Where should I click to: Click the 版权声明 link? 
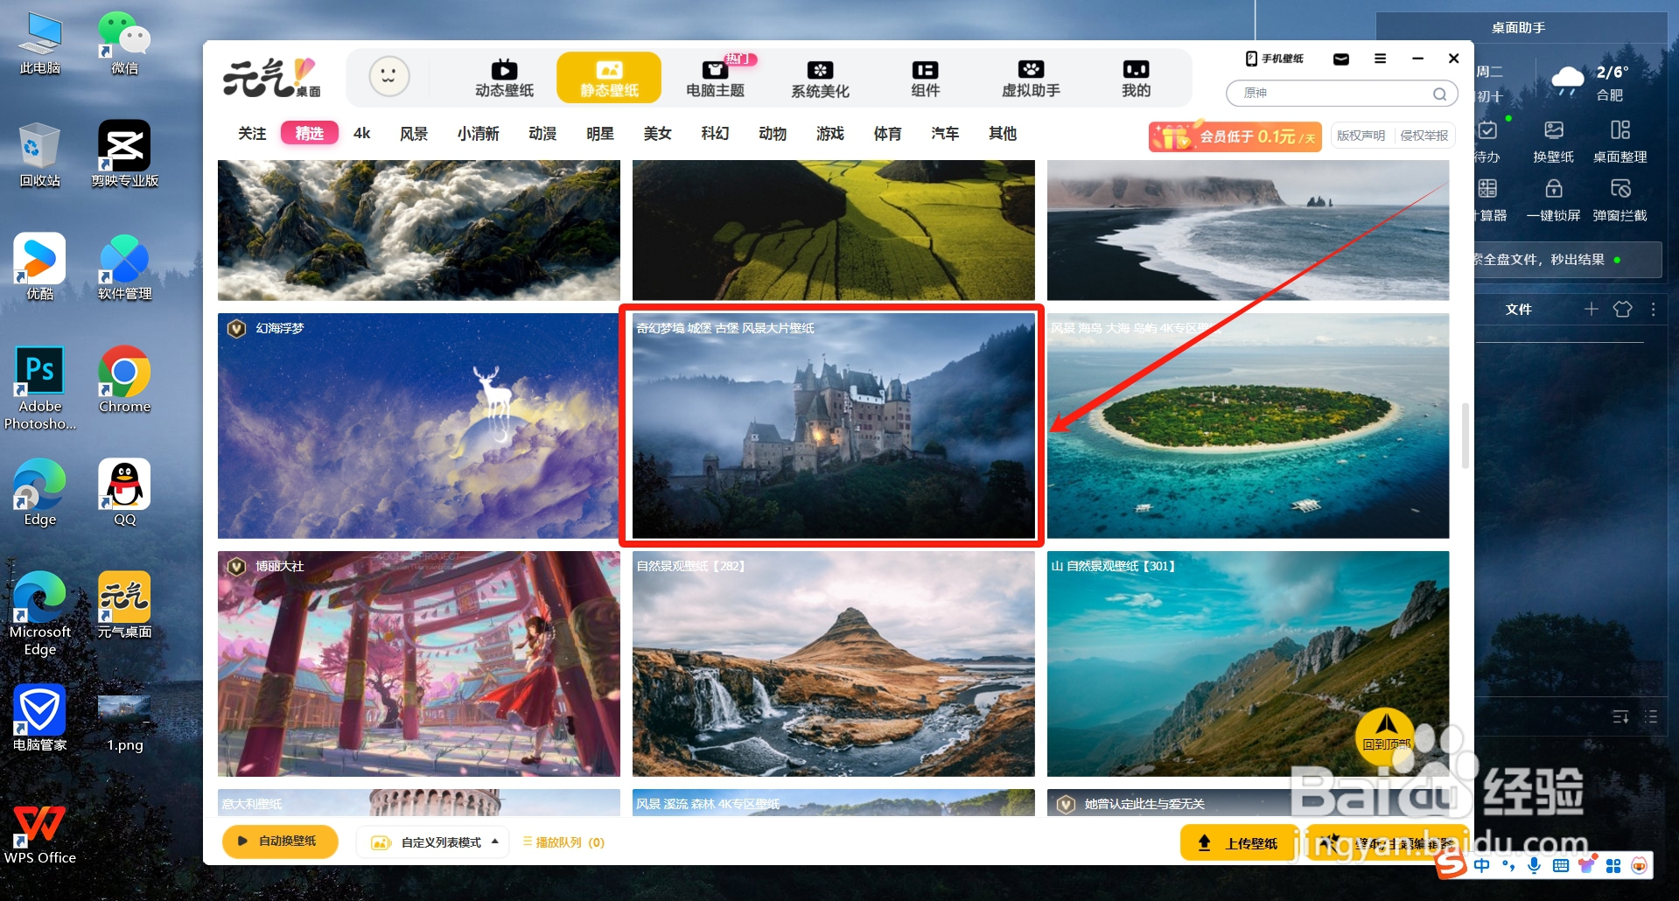coord(1361,136)
